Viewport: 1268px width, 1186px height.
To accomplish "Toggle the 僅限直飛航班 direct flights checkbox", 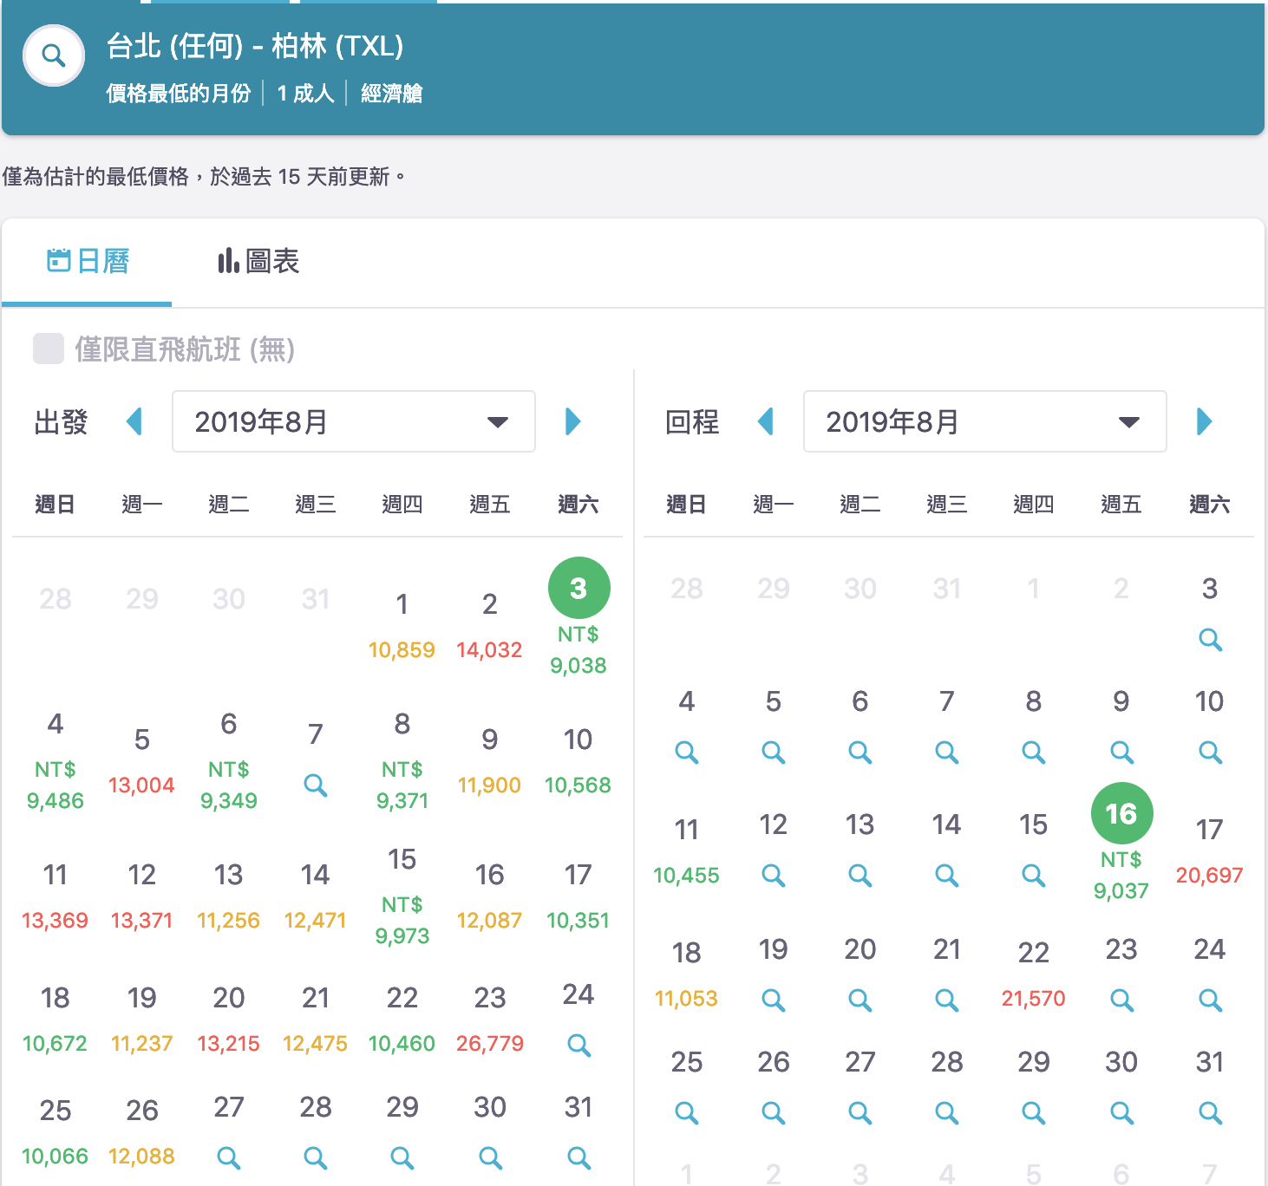I will [x=49, y=349].
